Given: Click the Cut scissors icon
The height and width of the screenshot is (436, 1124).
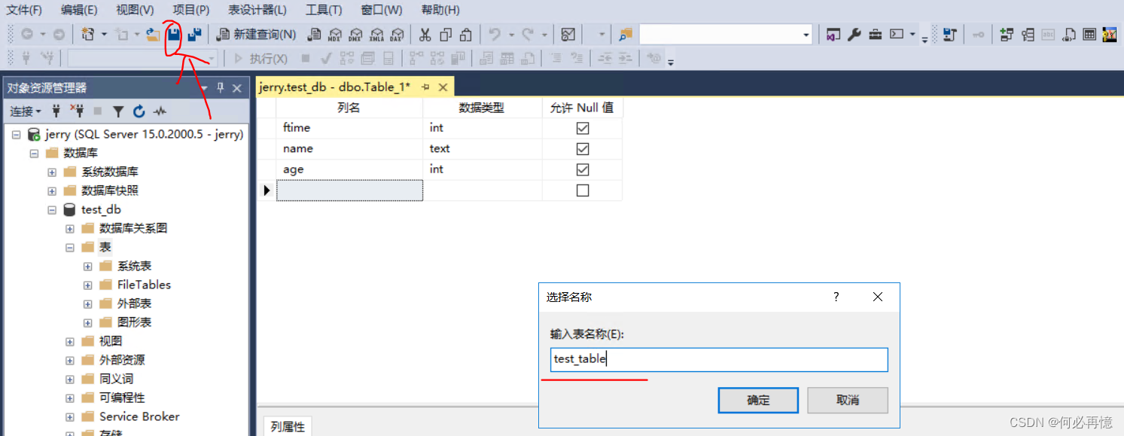Looking at the screenshot, I should (425, 34).
